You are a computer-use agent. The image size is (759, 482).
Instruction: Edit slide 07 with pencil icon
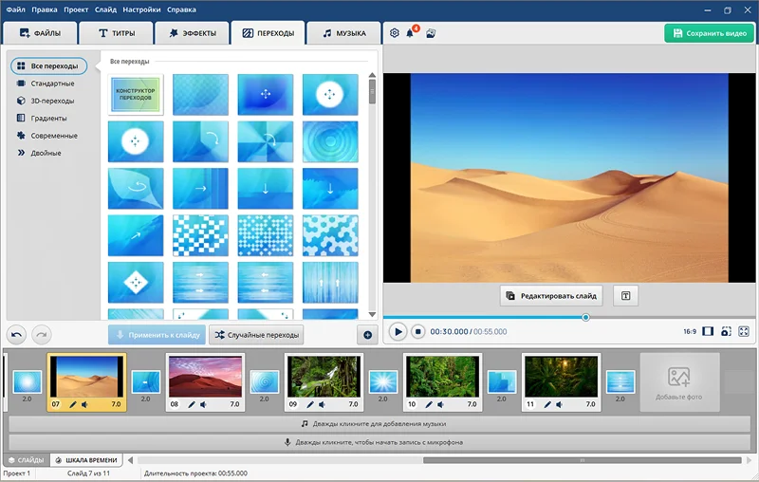pos(73,404)
